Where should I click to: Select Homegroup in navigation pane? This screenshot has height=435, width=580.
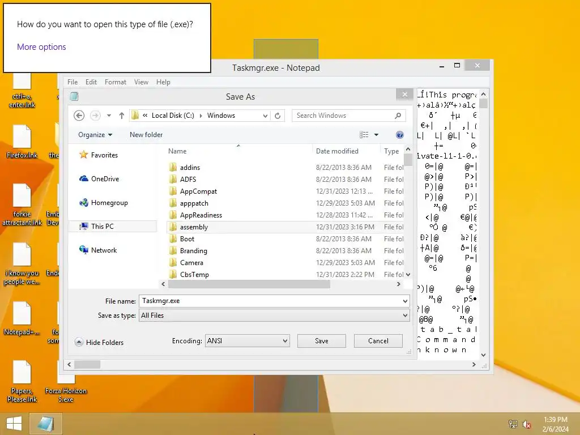click(104, 203)
